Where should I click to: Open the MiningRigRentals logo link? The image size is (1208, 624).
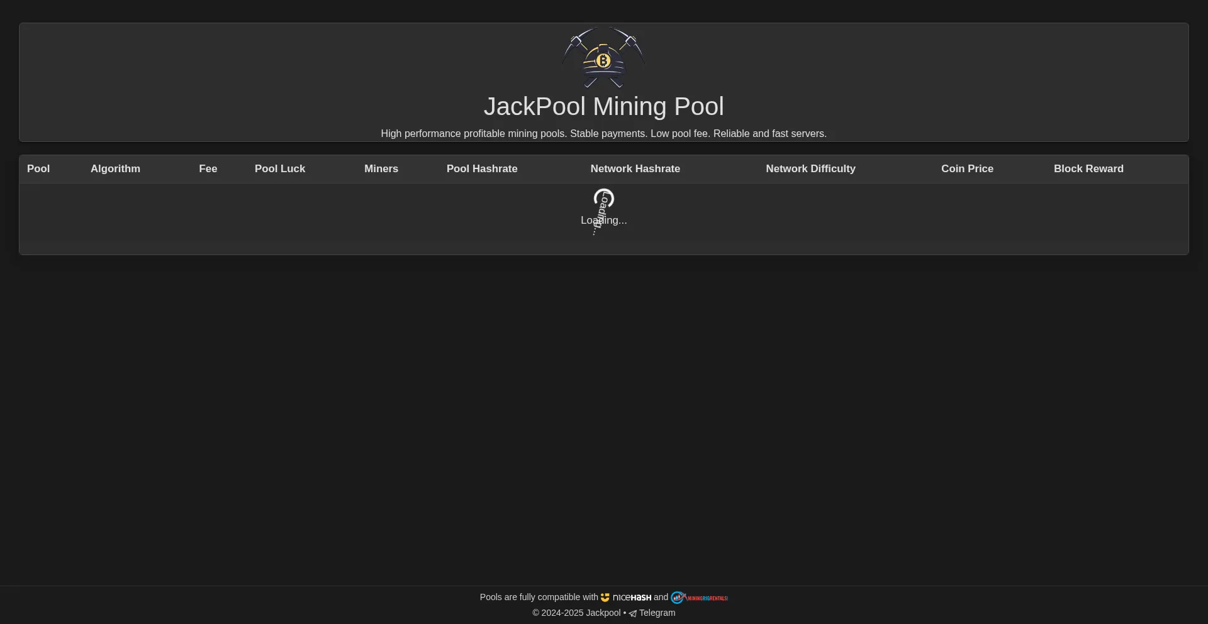point(699,598)
